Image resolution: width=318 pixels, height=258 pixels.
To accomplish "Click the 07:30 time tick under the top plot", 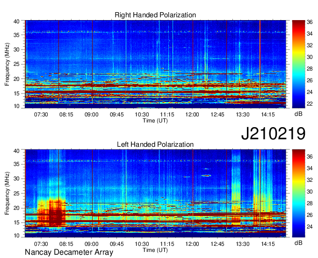I will coord(41,115).
